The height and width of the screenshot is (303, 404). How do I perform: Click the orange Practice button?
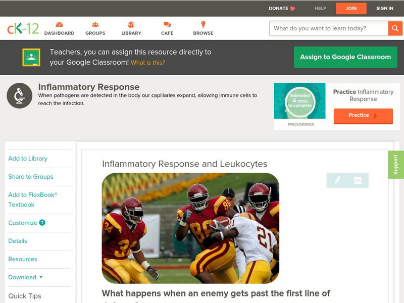click(x=363, y=116)
